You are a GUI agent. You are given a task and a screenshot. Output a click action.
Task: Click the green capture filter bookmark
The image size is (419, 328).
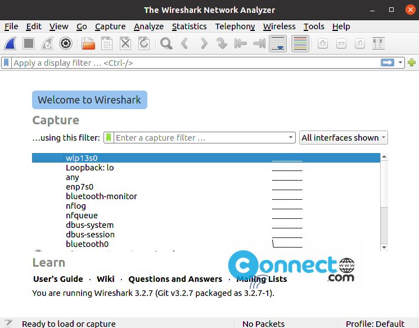click(x=109, y=138)
